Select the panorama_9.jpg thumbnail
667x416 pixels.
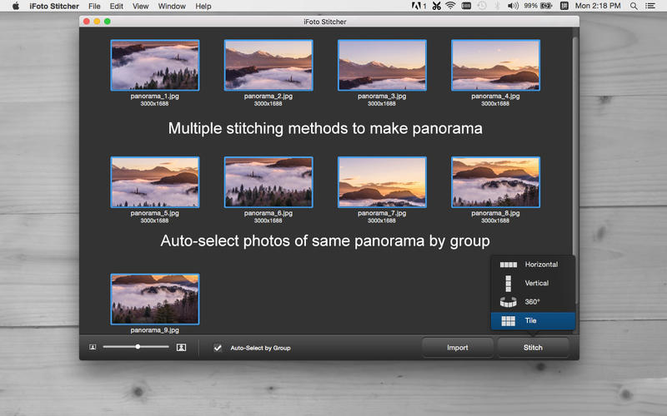pyautogui.click(x=155, y=299)
